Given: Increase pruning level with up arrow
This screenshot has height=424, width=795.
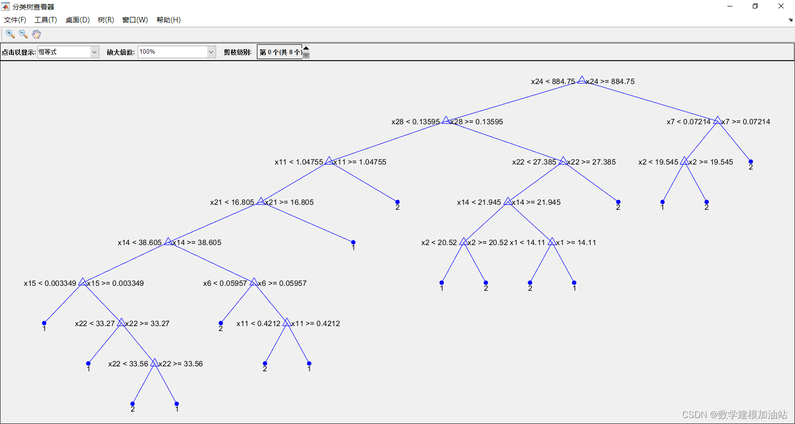Looking at the screenshot, I should pos(306,48).
